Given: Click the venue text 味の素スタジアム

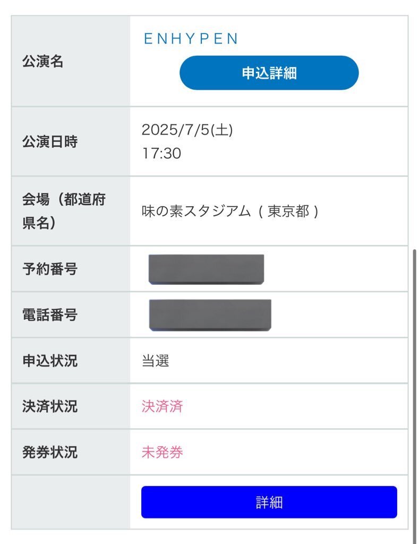Looking at the screenshot, I should click(196, 211).
